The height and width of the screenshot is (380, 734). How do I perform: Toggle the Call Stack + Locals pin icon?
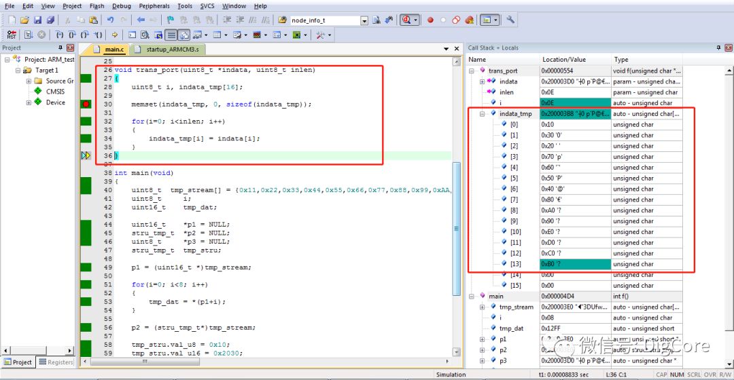point(719,47)
